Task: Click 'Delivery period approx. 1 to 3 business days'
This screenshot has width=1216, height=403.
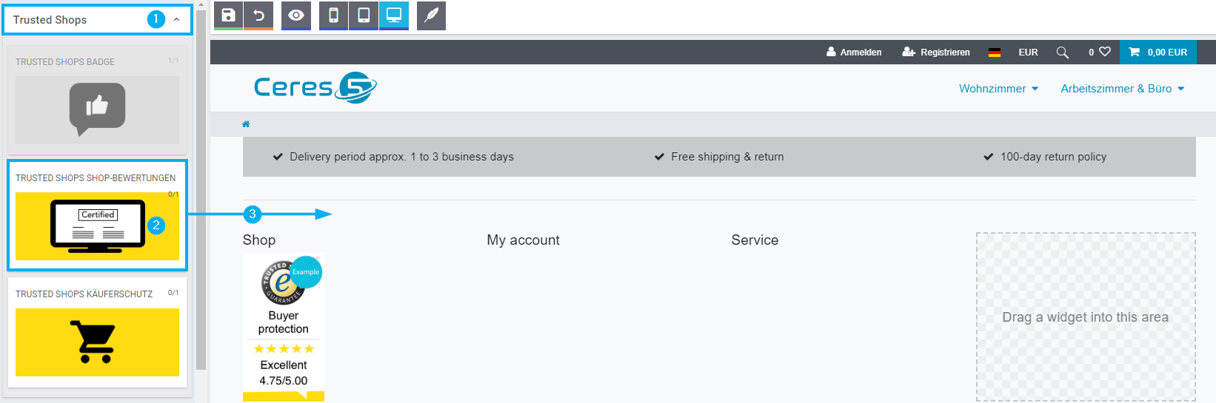Action: [x=401, y=157]
